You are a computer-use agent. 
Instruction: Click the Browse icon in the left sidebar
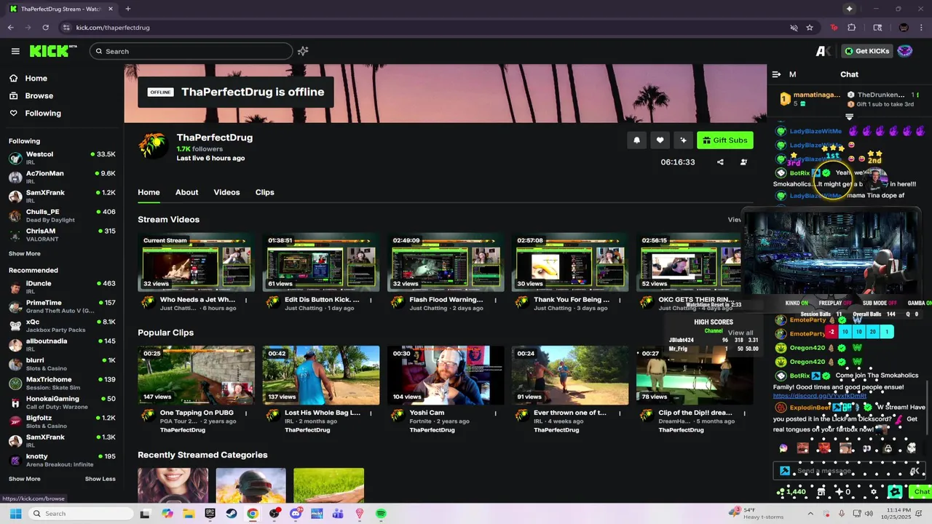click(x=13, y=95)
